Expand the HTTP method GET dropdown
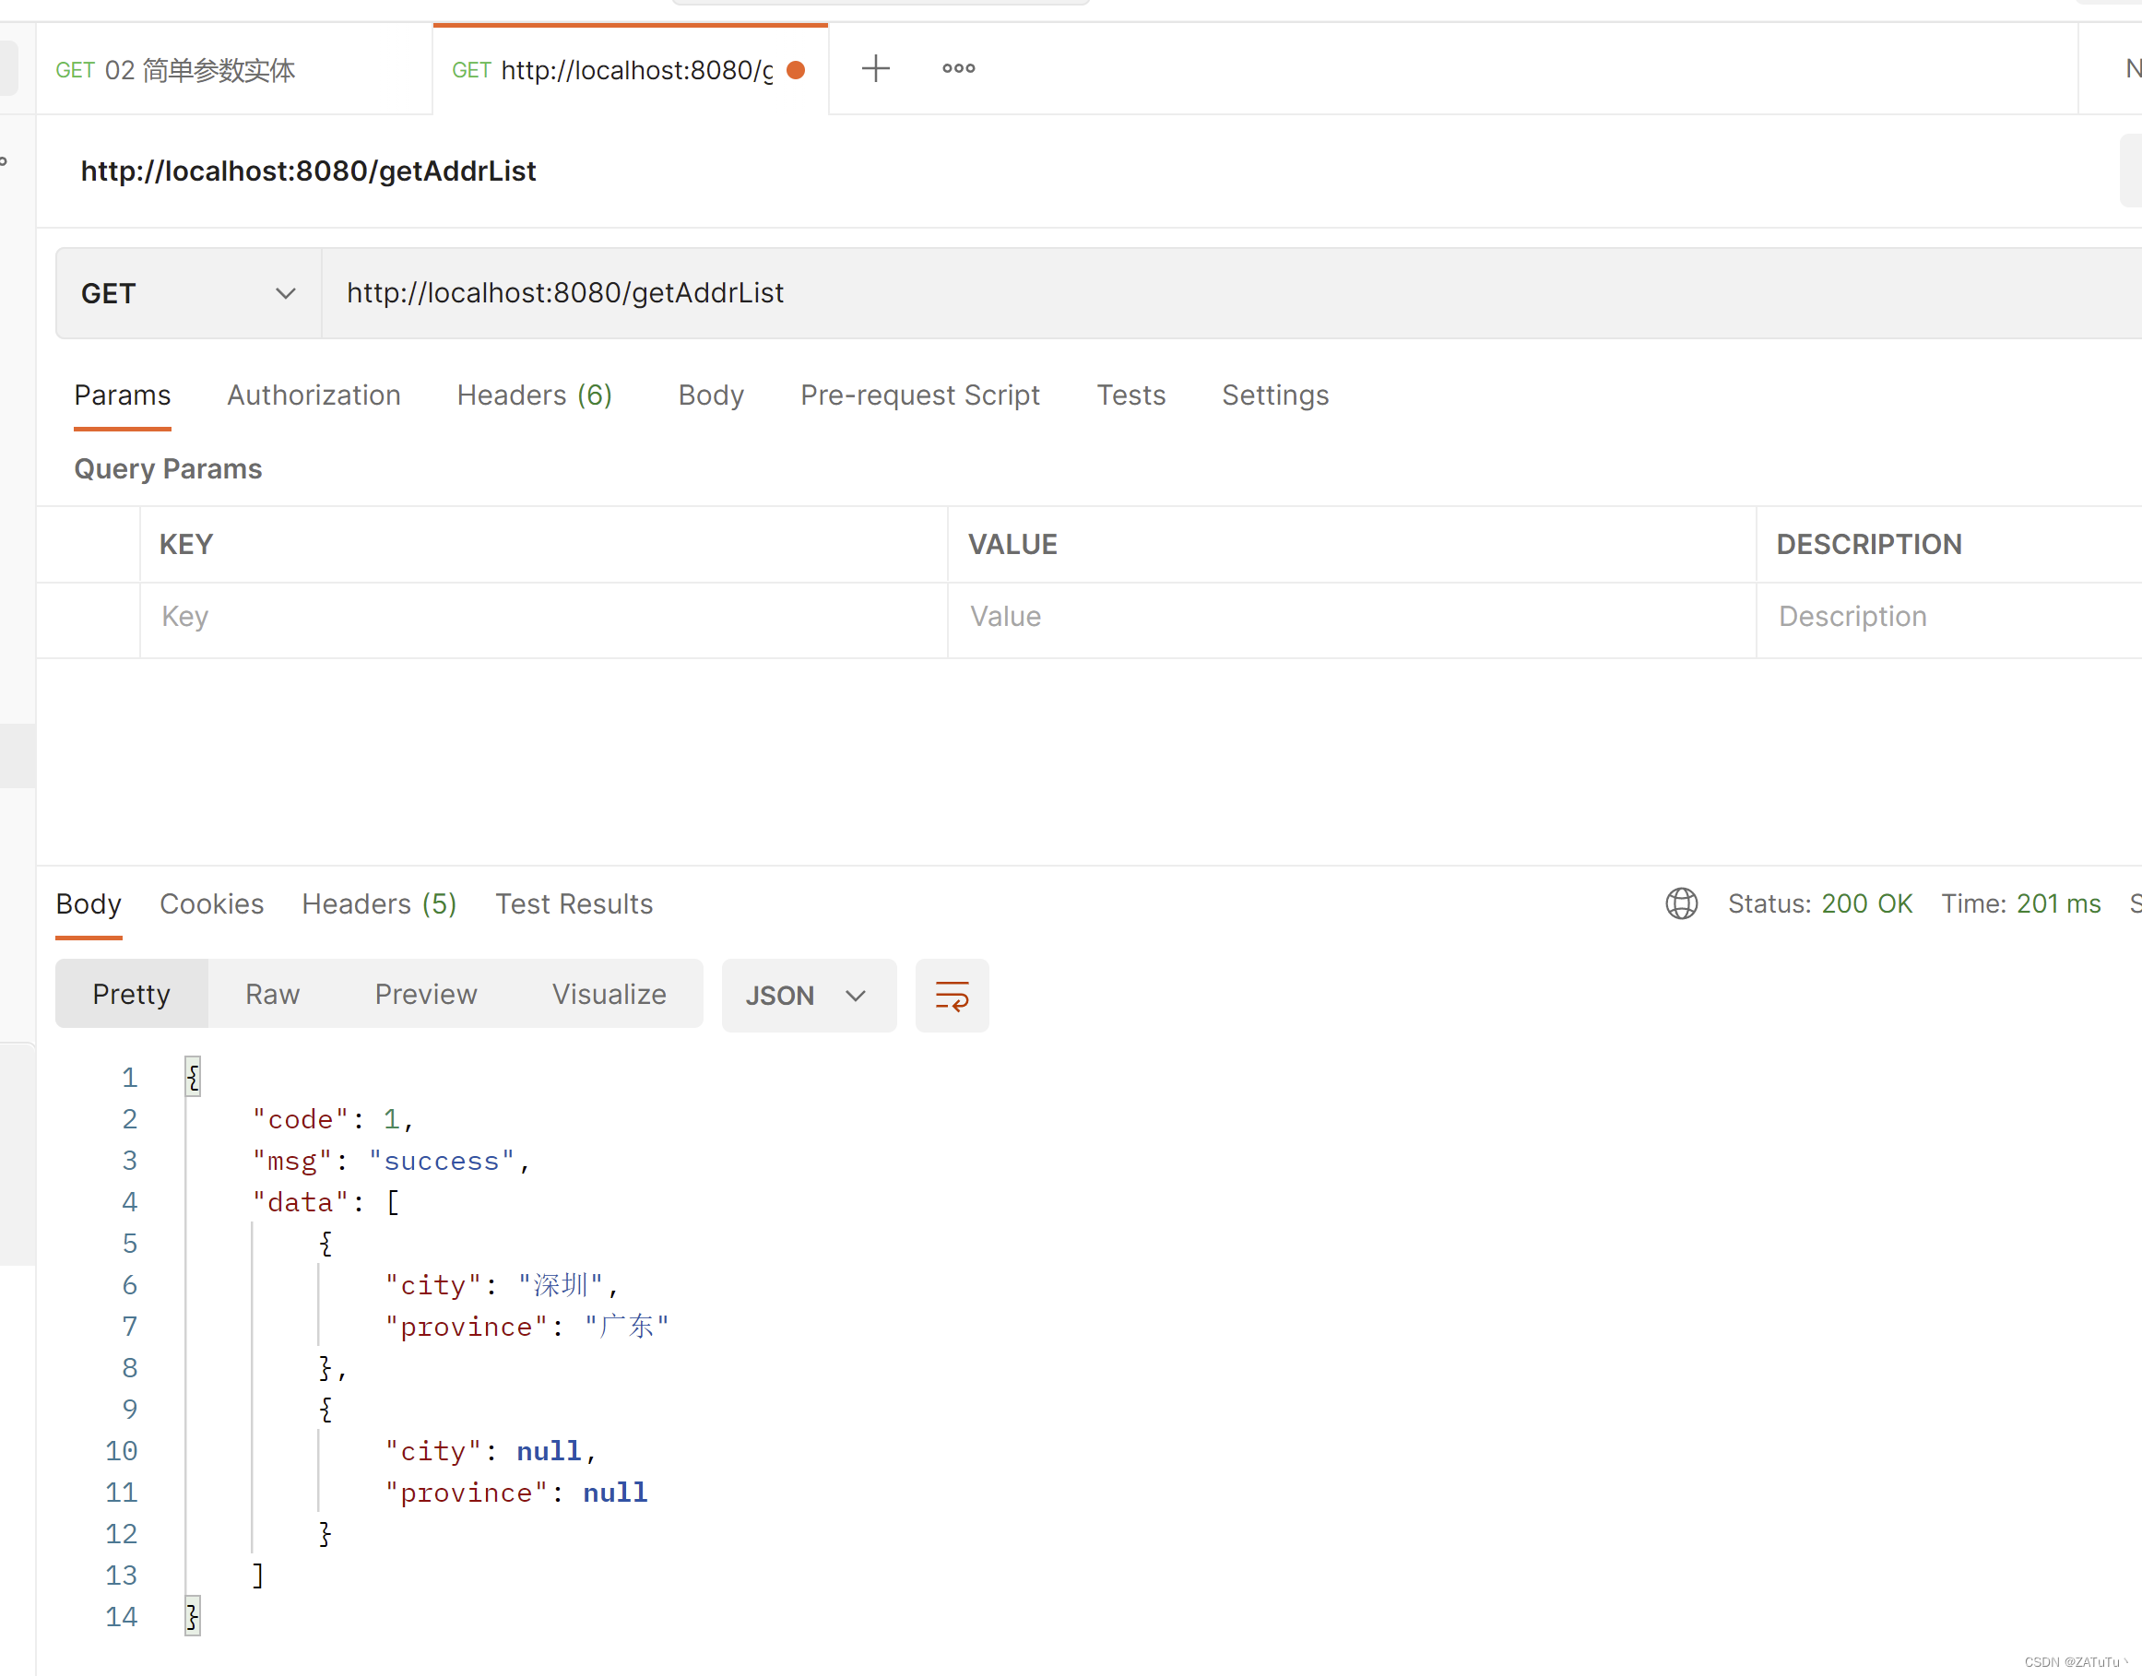The width and height of the screenshot is (2142, 1676). point(188,292)
